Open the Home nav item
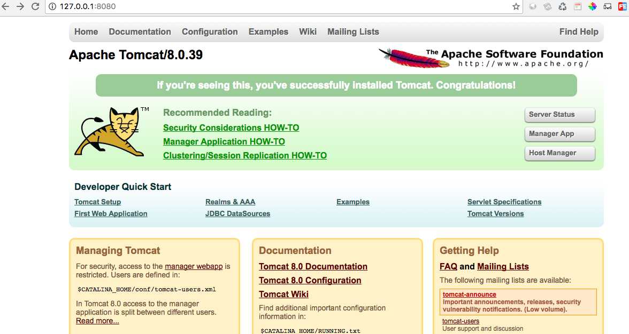 click(x=86, y=31)
